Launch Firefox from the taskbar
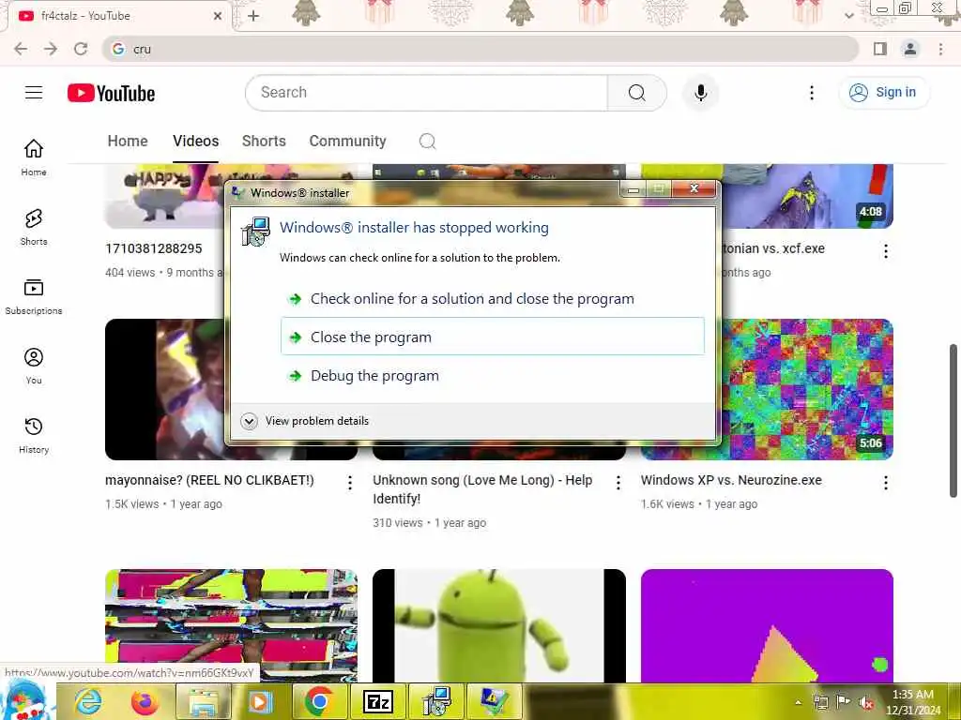 click(145, 701)
